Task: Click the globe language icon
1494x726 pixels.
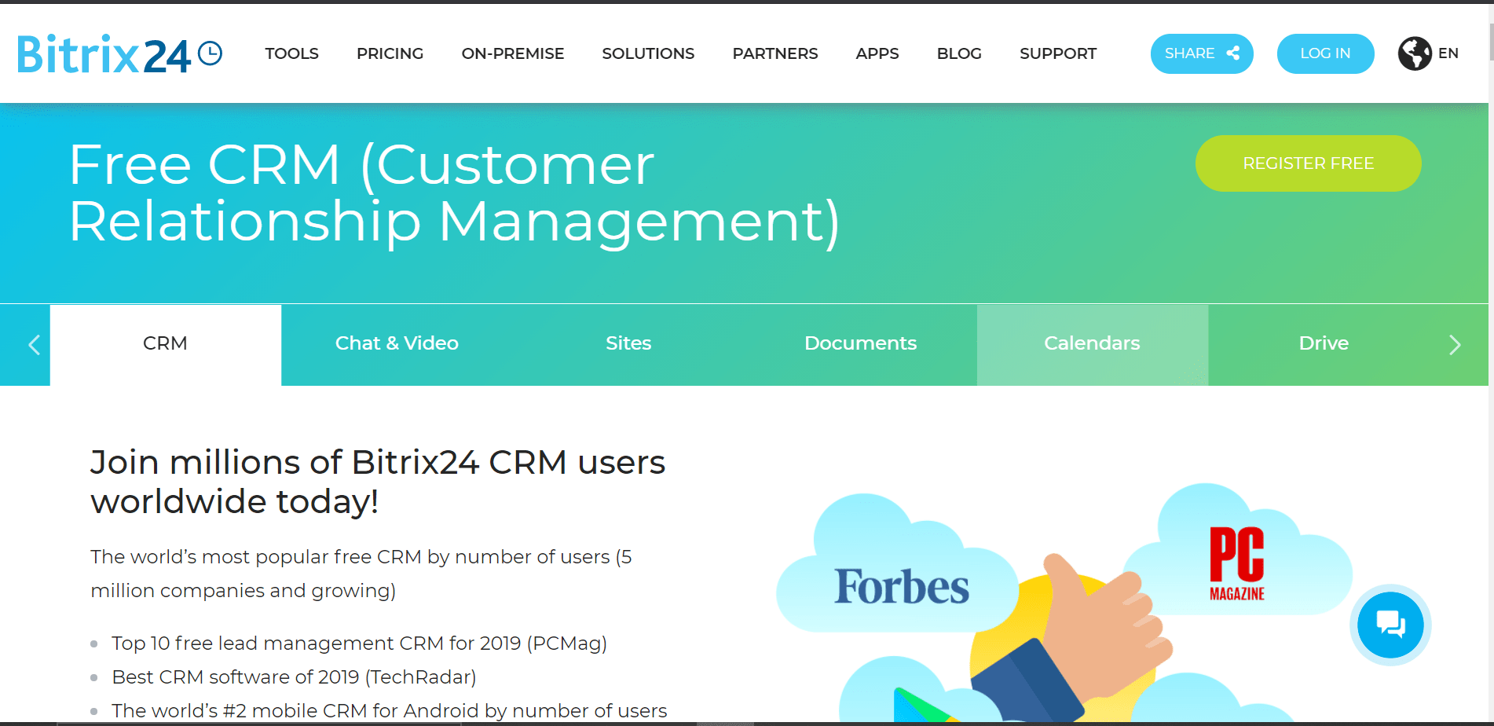Action: point(1415,53)
